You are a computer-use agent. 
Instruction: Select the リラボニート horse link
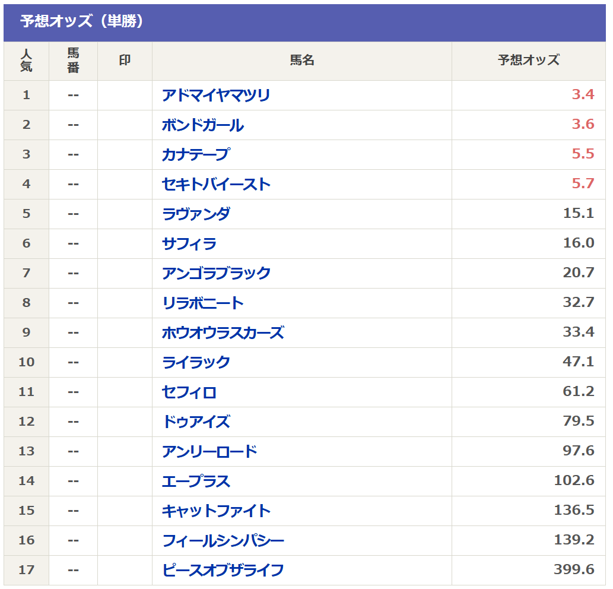(203, 303)
